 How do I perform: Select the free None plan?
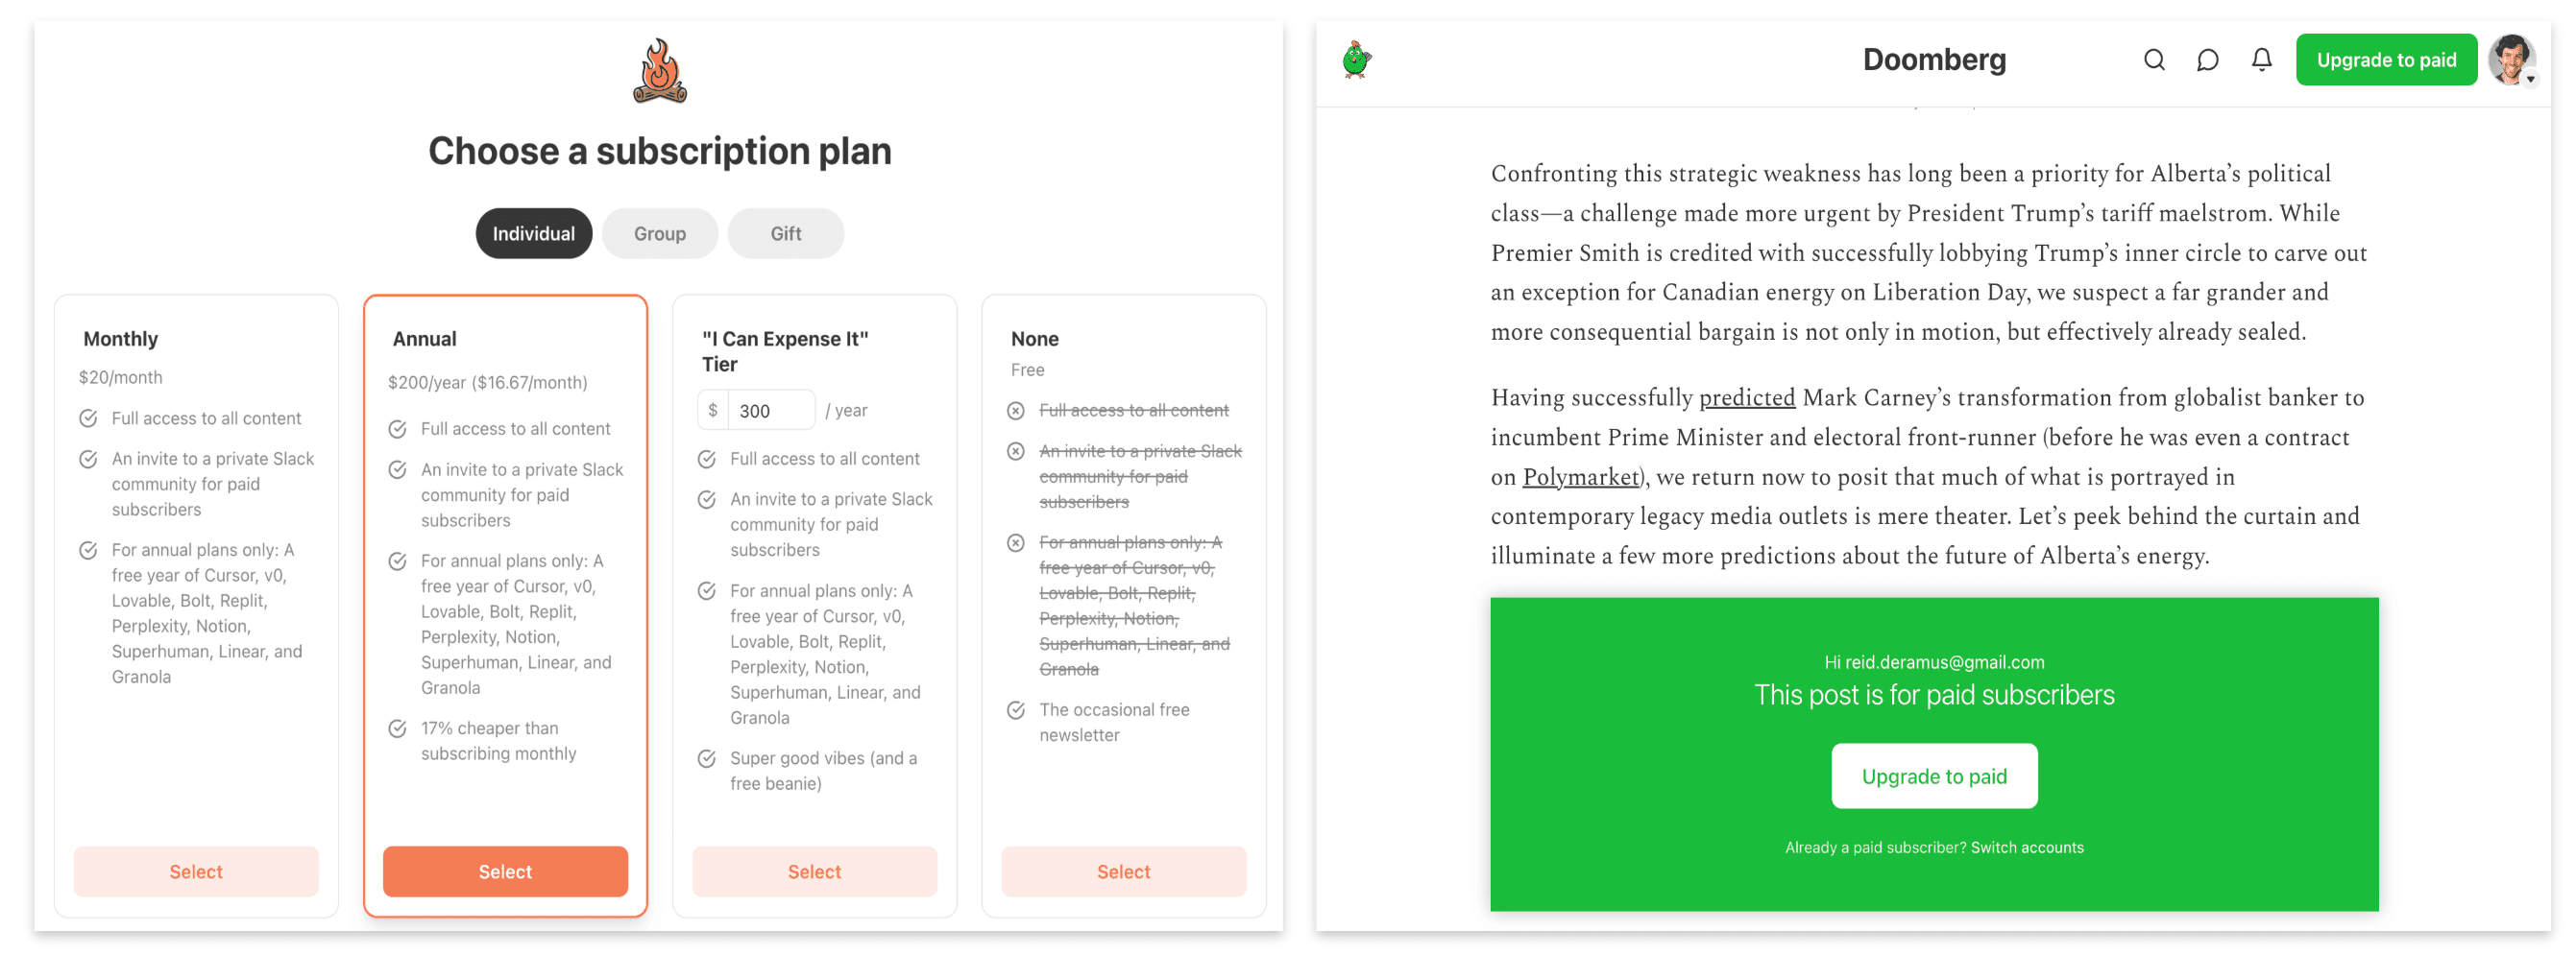pyautogui.click(x=1123, y=871)
